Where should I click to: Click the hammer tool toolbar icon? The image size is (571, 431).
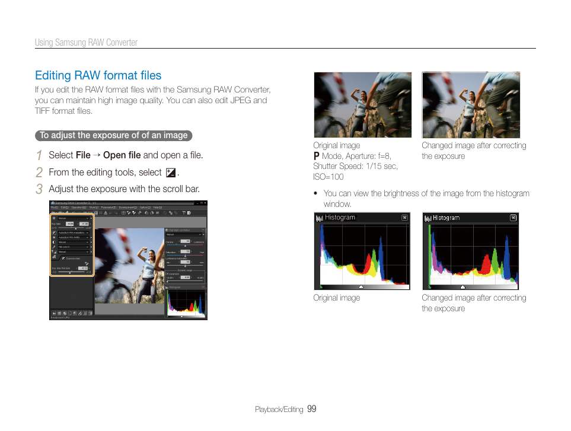(x=184, y=213)
